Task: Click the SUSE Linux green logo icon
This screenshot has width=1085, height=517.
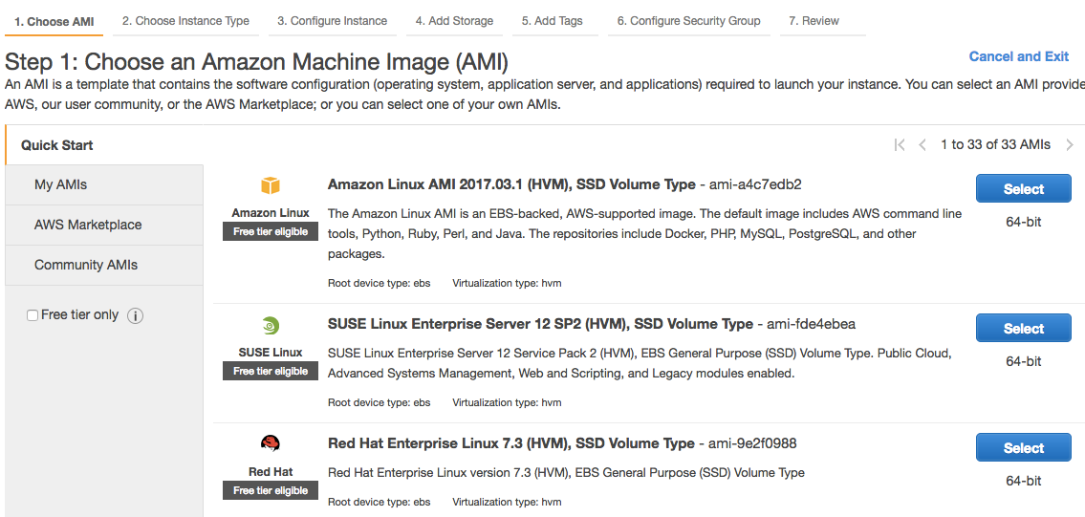Action: (x=271, y=325)
